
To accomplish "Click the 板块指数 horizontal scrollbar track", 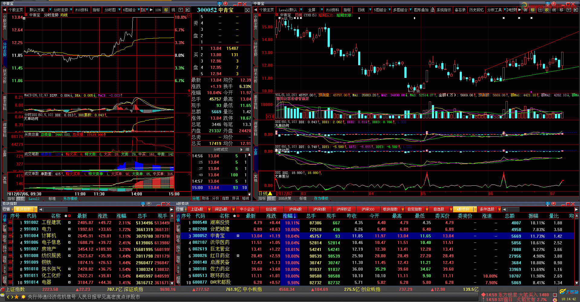I will click(106, 209).
